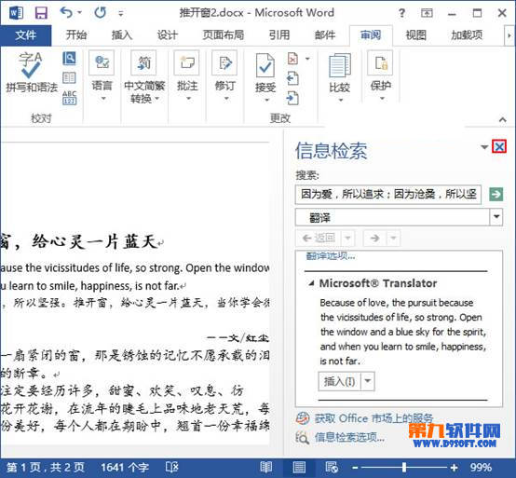
Task: Select the 审阅 tab
Action: point(371,34)
